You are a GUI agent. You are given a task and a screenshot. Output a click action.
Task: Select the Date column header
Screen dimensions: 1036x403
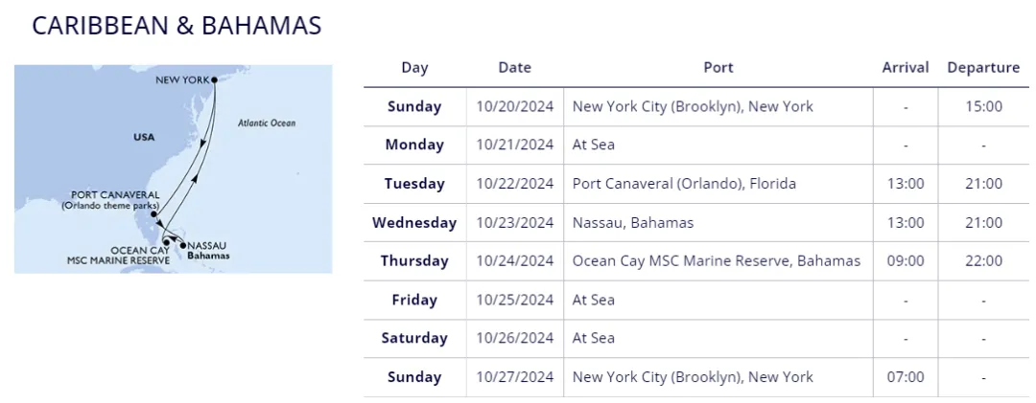point(515,67)
